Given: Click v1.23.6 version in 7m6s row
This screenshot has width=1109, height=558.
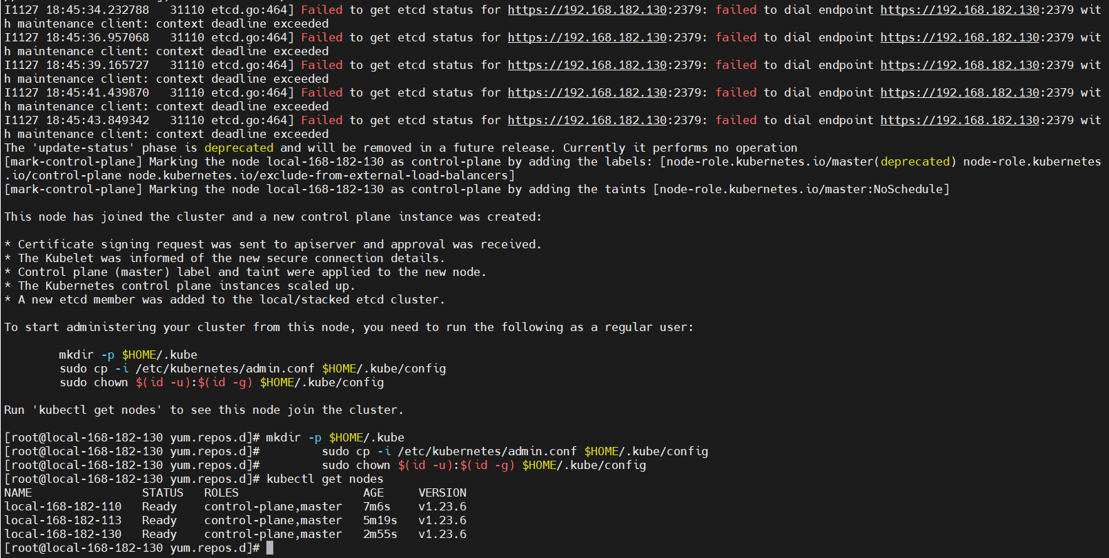Looking at the screenshot, I should pos(442,506).
